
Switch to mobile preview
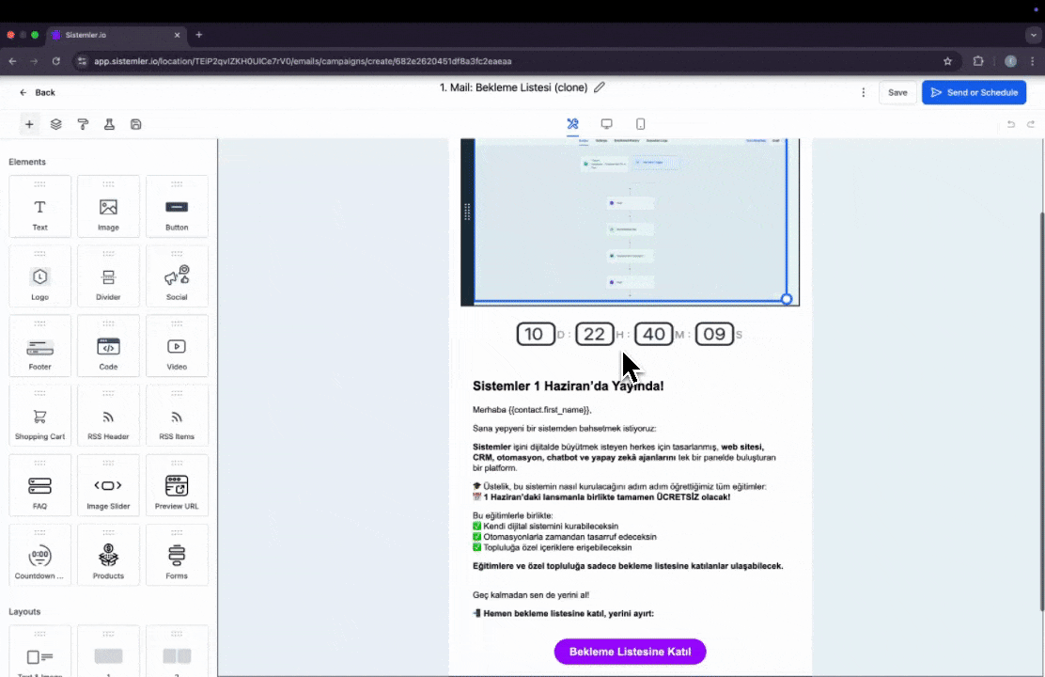tap(641, 124)
